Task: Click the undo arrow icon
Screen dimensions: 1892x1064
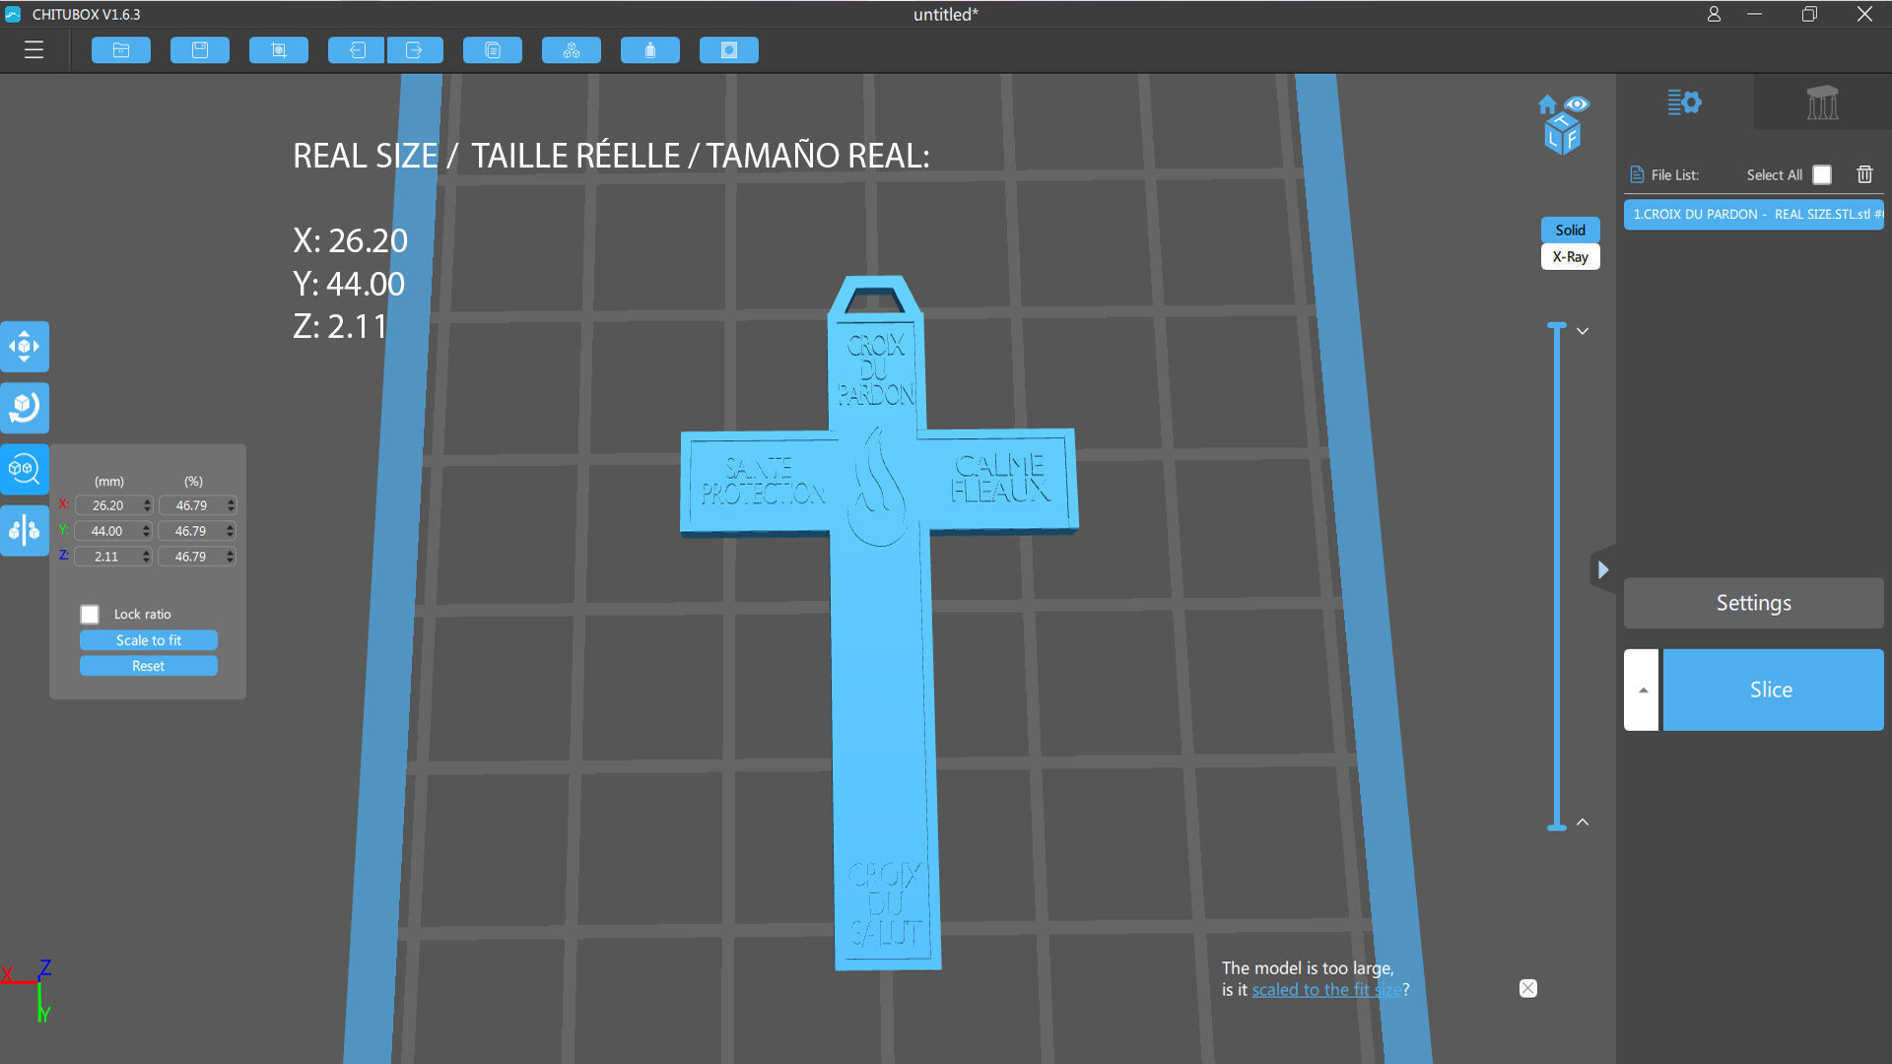Action: 357,50
